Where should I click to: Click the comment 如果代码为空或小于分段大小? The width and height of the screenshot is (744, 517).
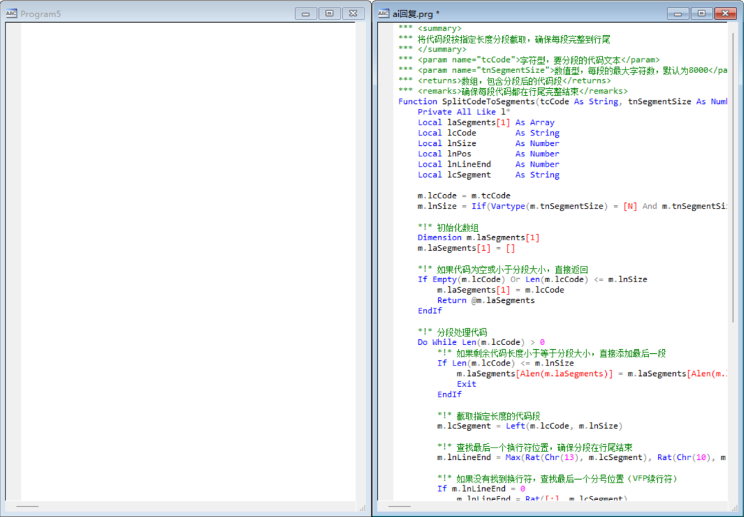point(503,269)
